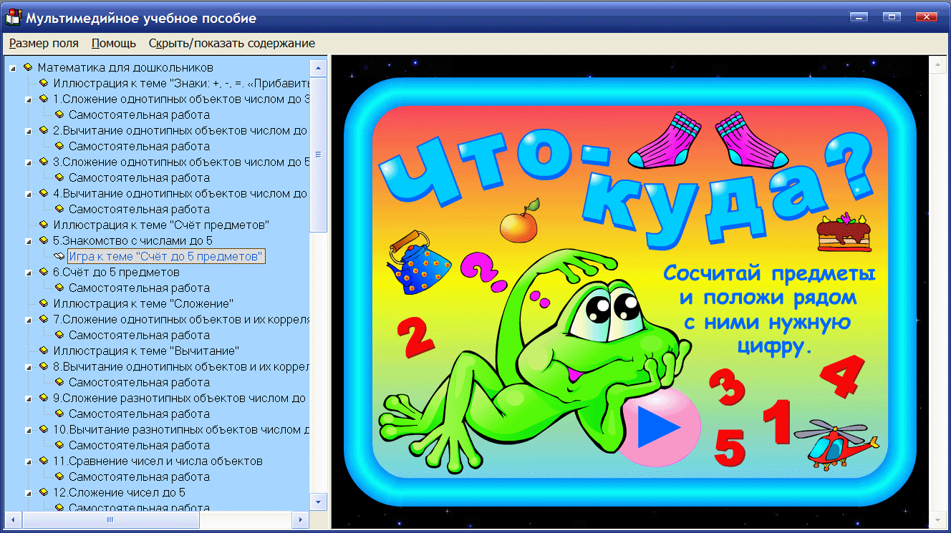Open 'Иллюстрация к теме "Вычитание"' tree item
This screenshot has height=533, width=951.
click(x=146, y=351)
